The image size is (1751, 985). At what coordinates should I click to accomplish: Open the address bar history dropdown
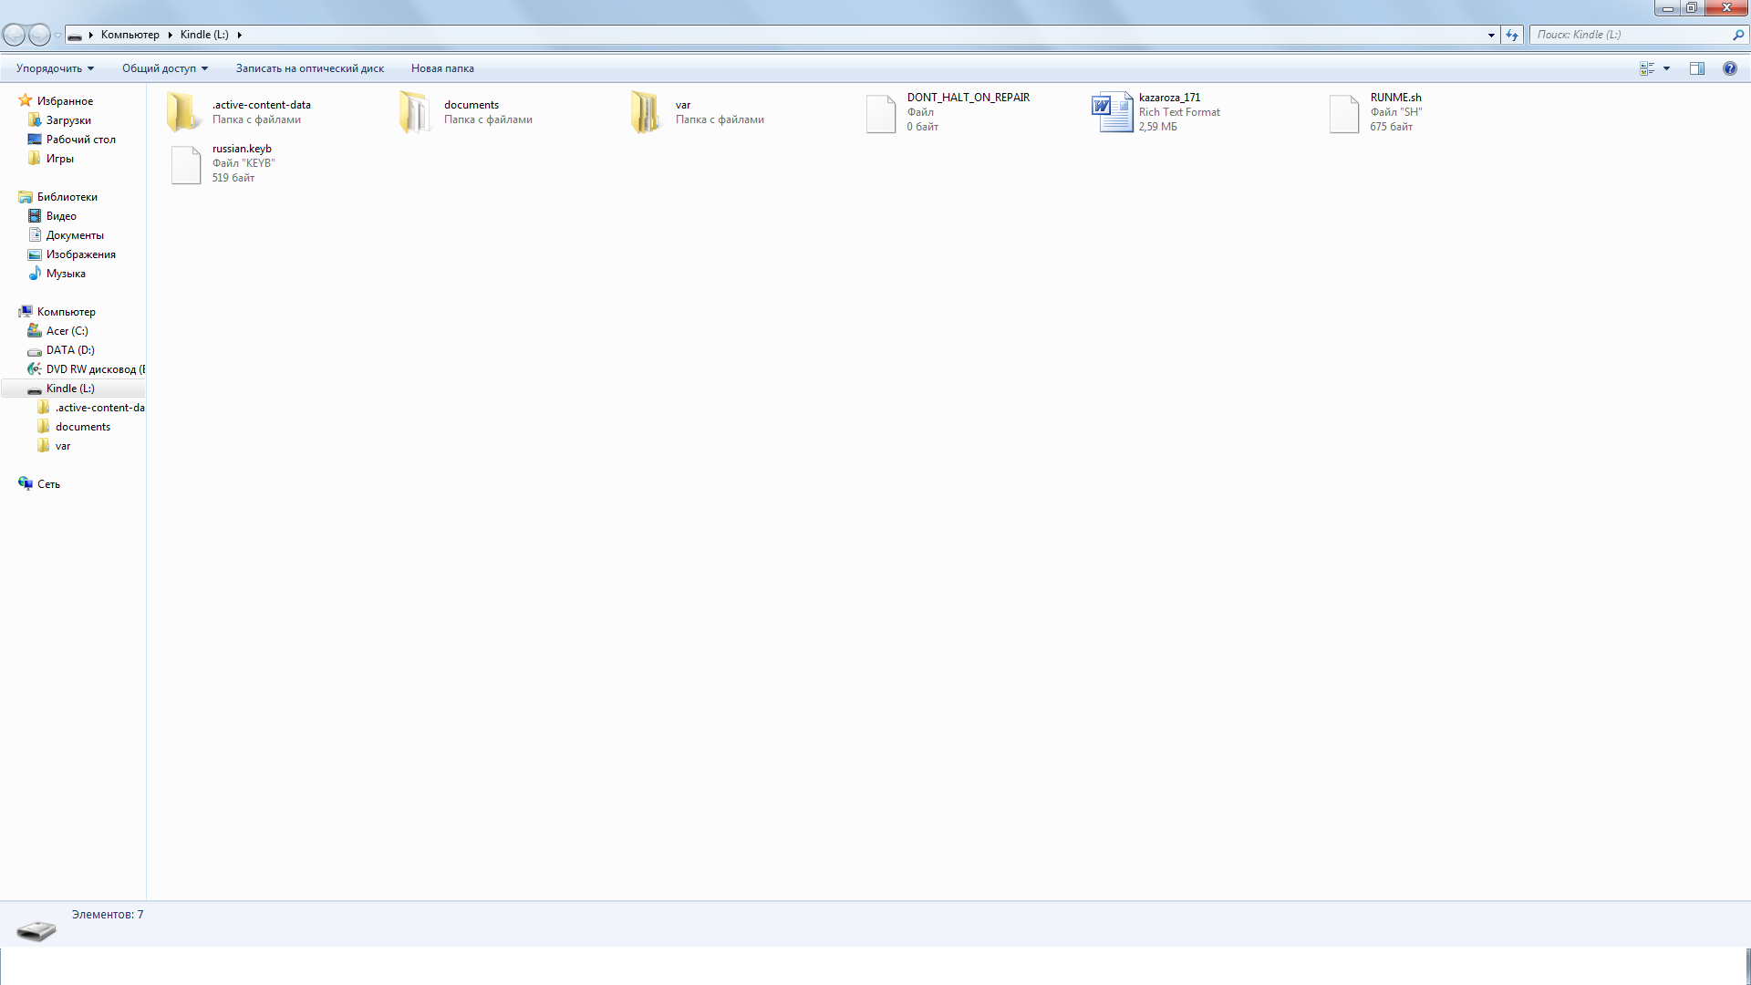tap(1491, 35)
